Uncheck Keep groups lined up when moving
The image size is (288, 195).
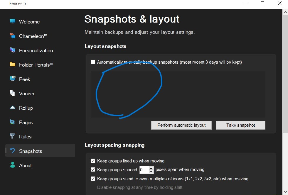pos(93,161)
